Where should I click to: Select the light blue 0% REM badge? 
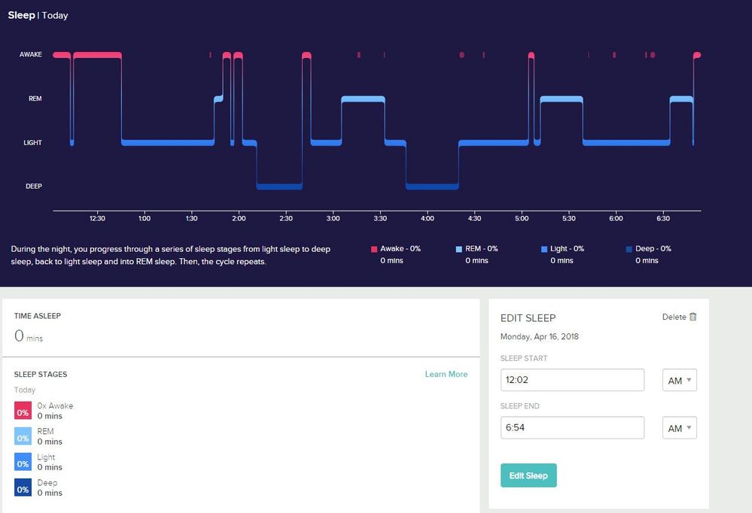[x=23, y=436]
